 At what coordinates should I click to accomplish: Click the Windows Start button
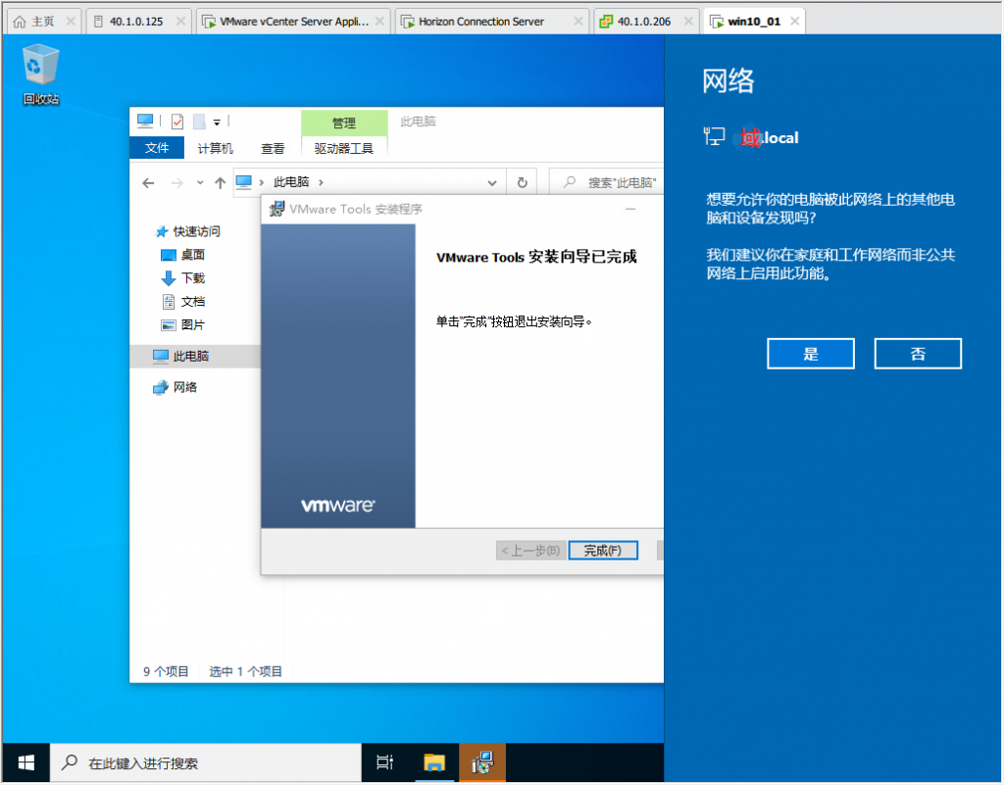pyautogui.click(x=25, y=762)
